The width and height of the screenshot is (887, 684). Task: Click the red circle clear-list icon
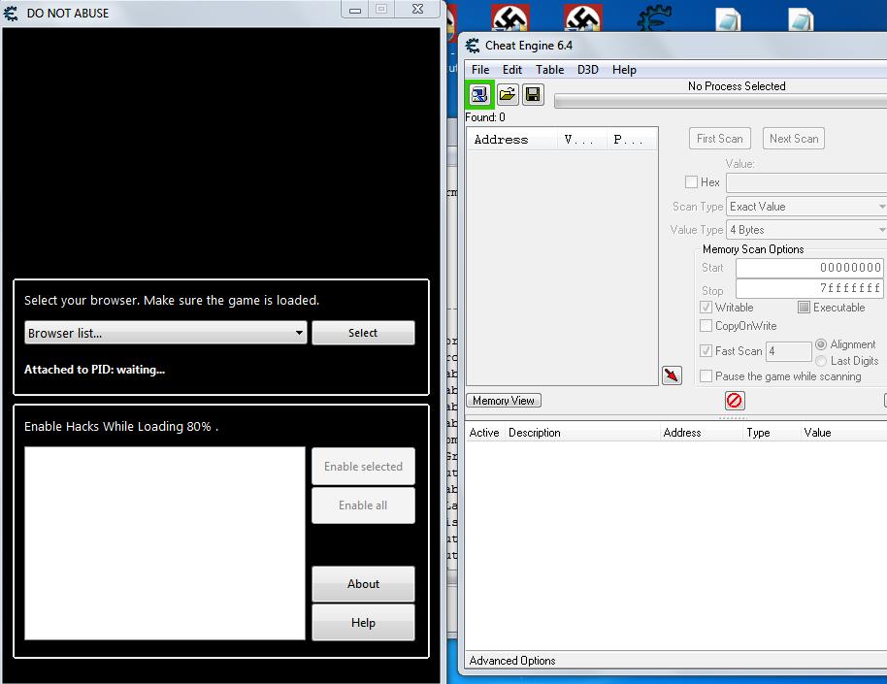pos(735,400)
